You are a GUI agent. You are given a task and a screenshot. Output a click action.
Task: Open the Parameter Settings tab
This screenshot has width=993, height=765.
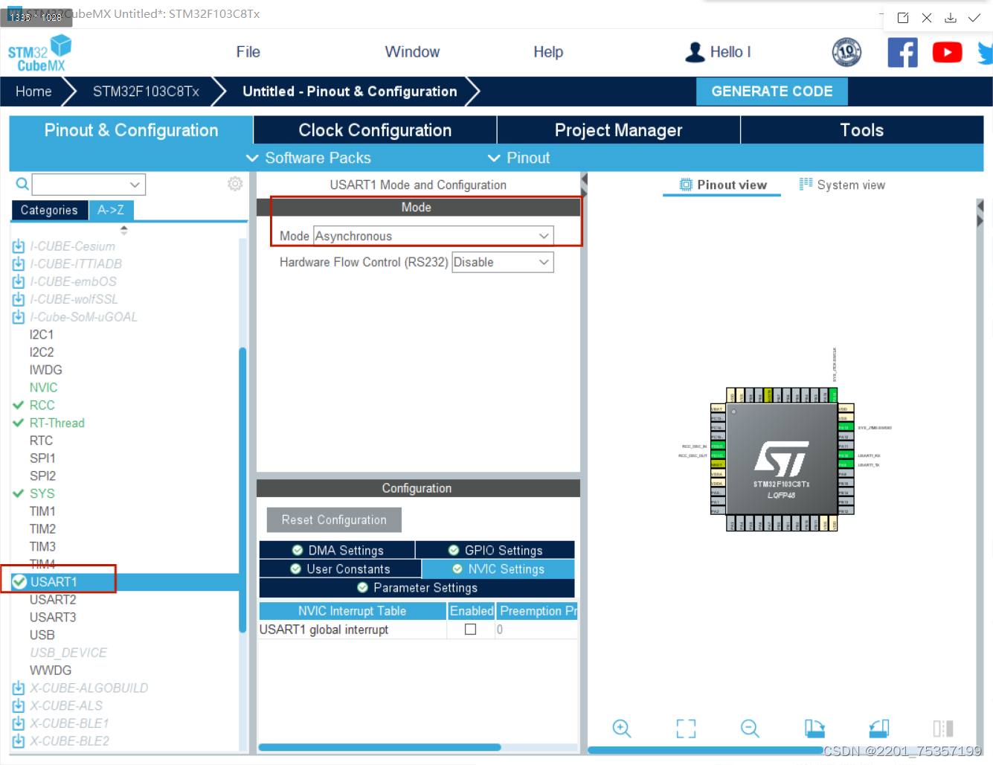point(417,588)
